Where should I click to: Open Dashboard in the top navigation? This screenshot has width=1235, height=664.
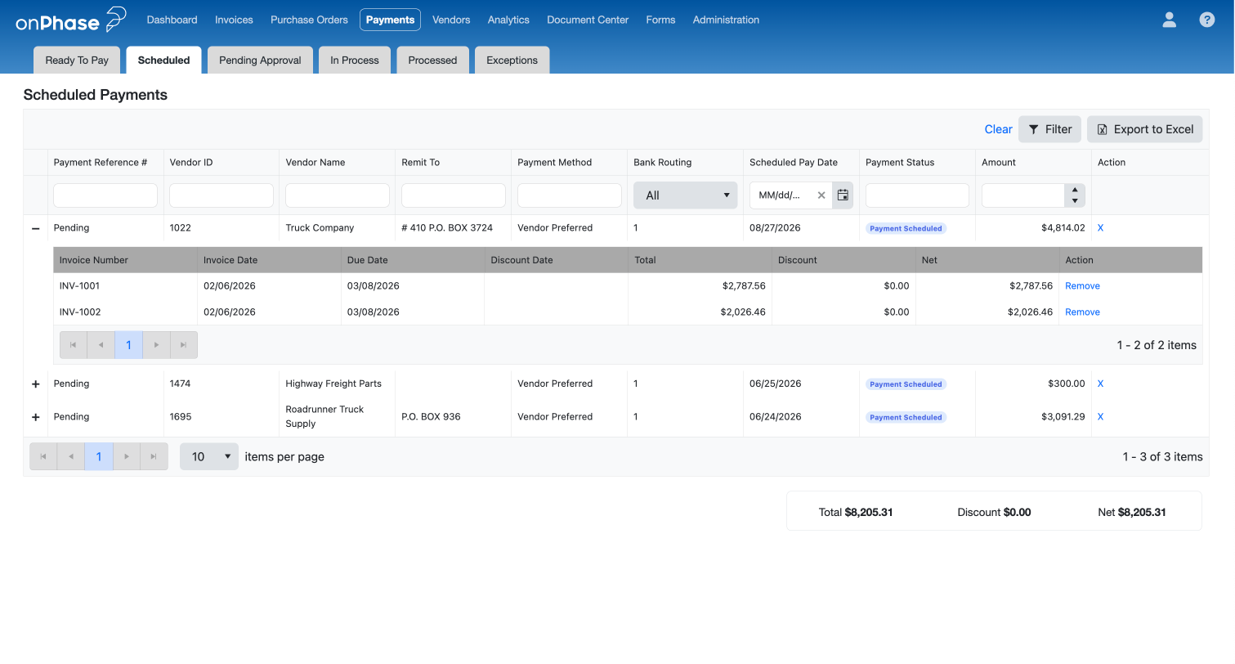pos(172,20)
